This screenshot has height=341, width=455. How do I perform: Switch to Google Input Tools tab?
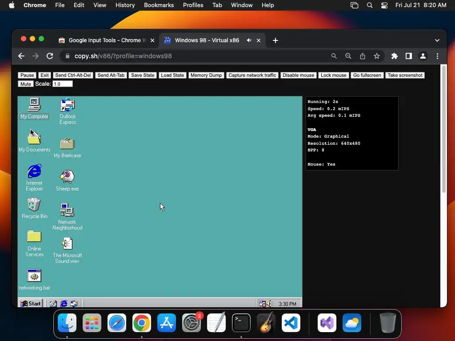[x=107, y=40]
